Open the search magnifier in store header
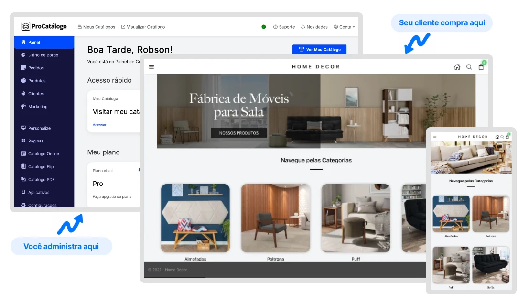 (x=469, y=67)
